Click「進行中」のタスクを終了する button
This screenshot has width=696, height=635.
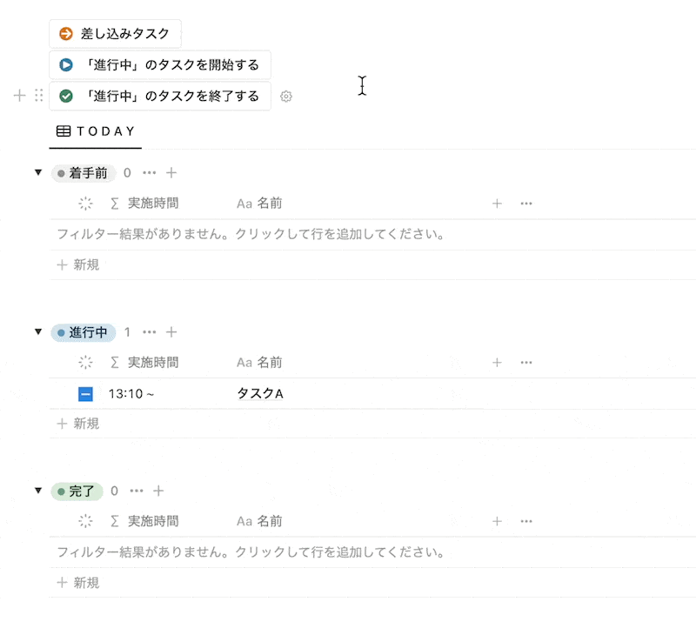click(160, 96)
